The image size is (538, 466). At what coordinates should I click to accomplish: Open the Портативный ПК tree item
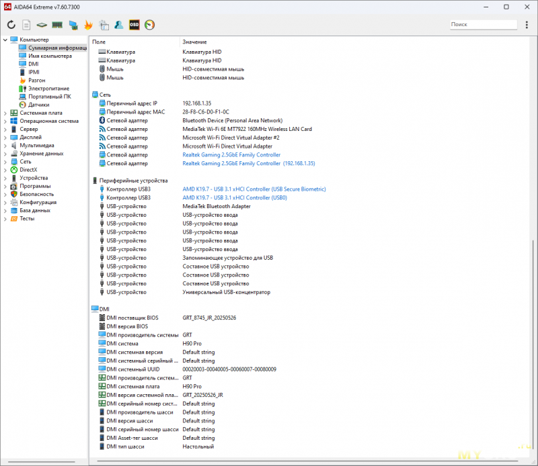point(50,97)
